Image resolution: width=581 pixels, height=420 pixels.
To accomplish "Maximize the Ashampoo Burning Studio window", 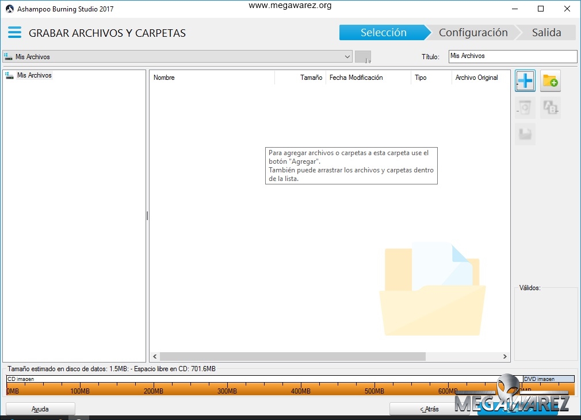I will pos(541,9).
